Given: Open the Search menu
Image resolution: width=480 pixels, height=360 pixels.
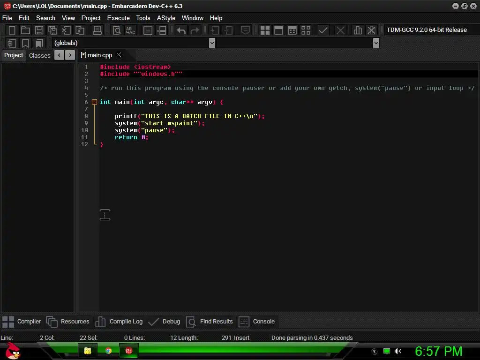Looking at the screenshot, I should (x=45, y=18).
